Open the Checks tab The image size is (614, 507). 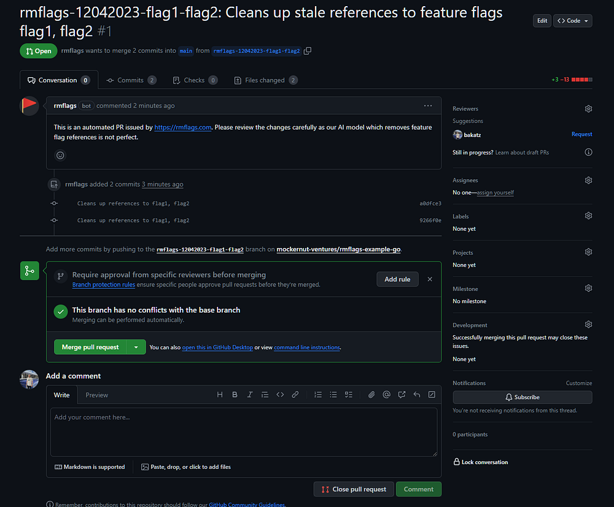coord(195,80)
